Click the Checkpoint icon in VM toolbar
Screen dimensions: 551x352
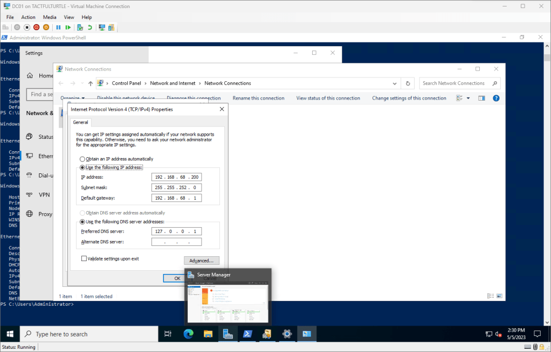[x=80, y=27]
